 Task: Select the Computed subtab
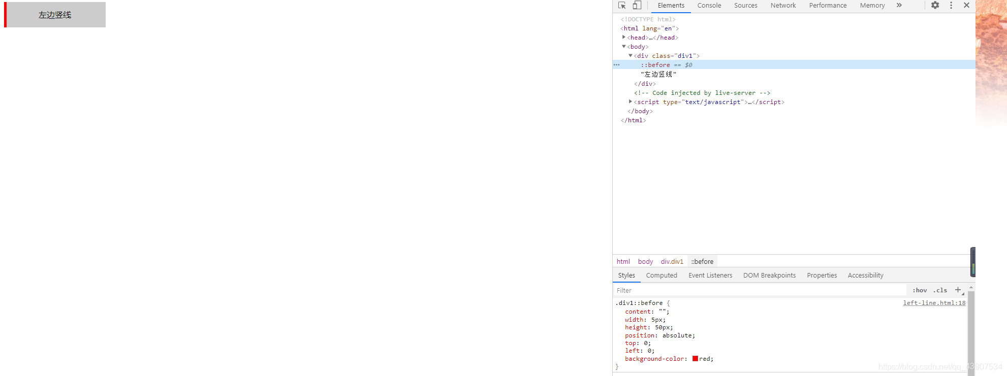tap(662, 276)
